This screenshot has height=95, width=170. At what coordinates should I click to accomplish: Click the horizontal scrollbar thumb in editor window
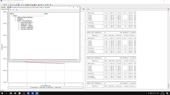click(44, 60)
